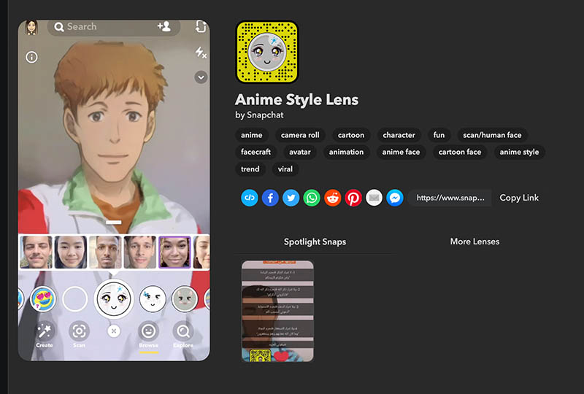This screenshot has width=584, height=394.
Task: Share lens via Messenger
Action: coord(395,198)
